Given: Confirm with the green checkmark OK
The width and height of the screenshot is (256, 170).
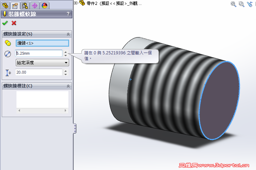Looking at the screenshot, I should (x=5, y=23).
